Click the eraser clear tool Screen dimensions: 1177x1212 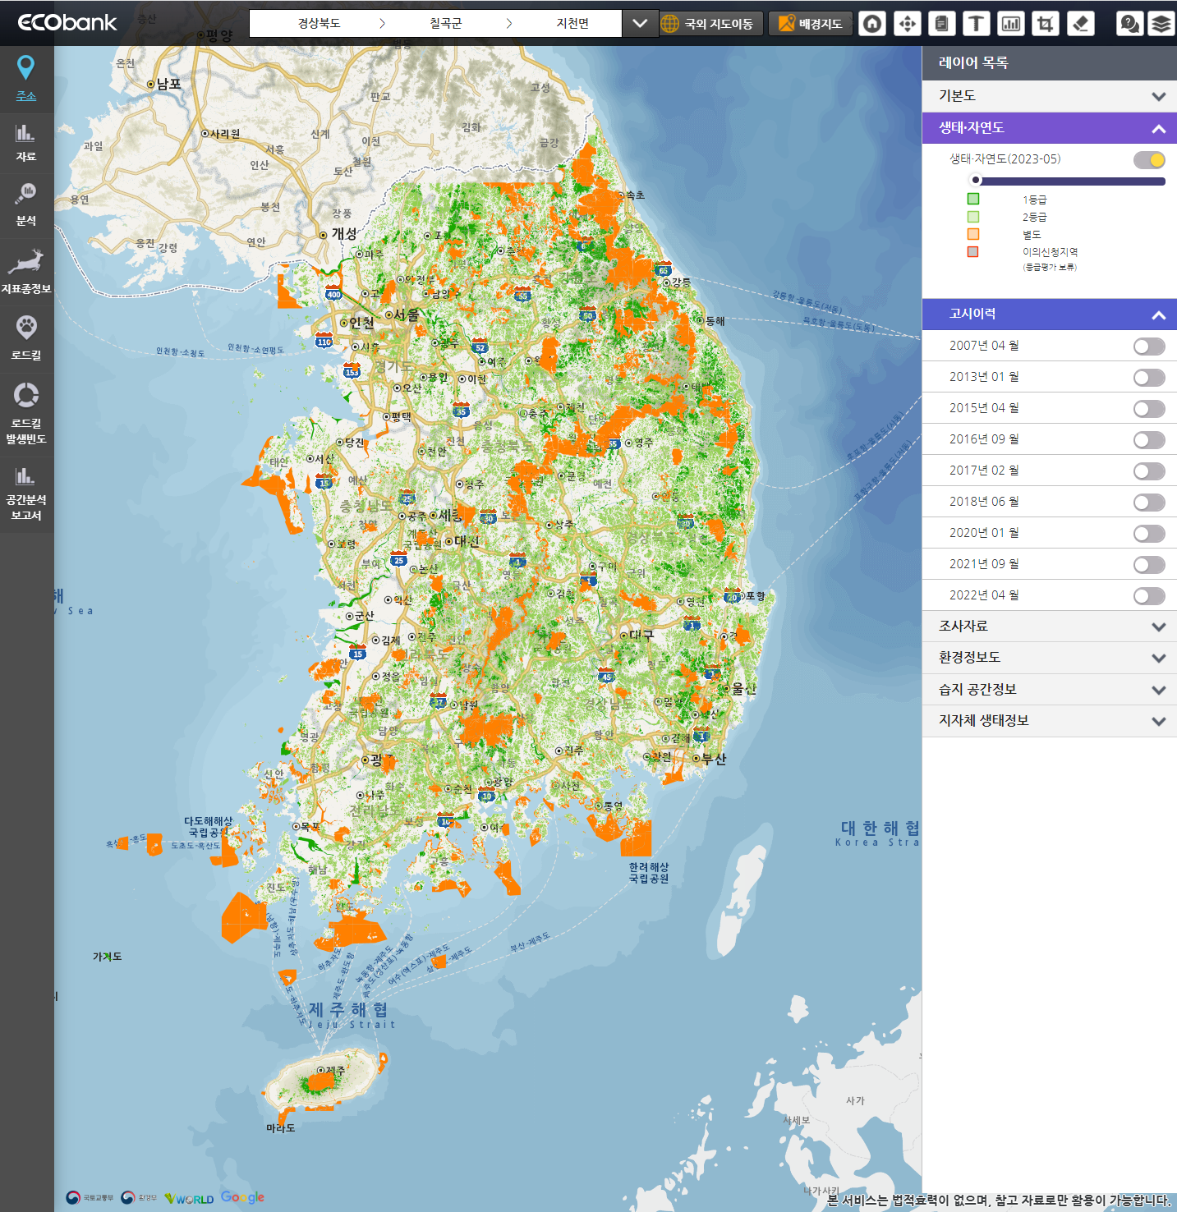click(x=1081, y=24)
